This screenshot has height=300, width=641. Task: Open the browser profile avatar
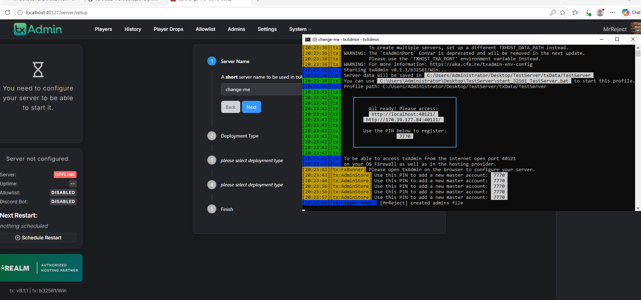point(600,12)
